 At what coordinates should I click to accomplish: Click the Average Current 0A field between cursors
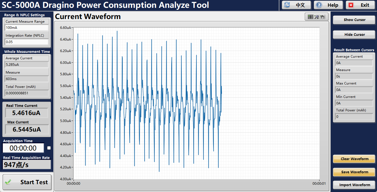(354, 63)
